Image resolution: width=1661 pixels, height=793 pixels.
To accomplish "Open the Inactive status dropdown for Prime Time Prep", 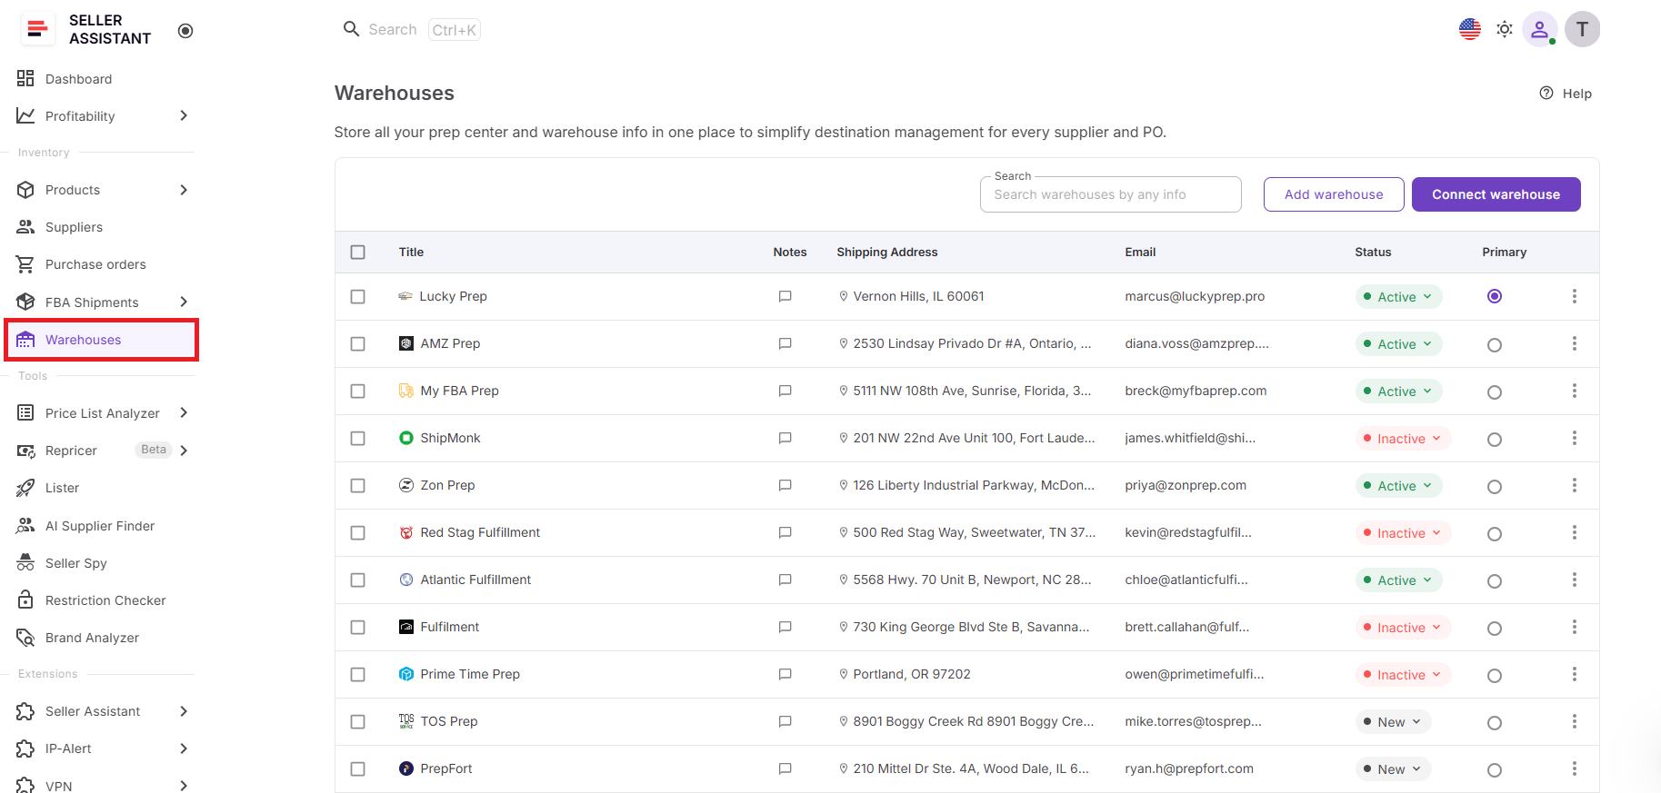I will tap(1403, 674).
